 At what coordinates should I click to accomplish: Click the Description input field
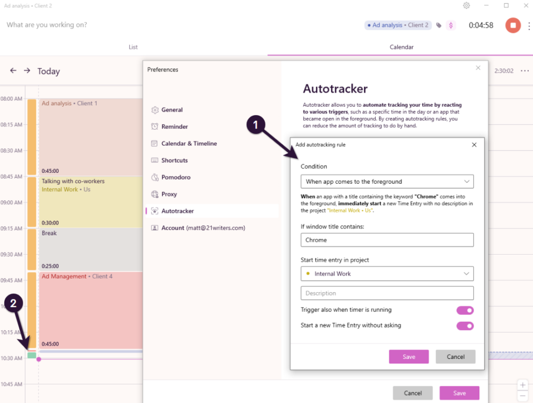[x=387, y=293]
